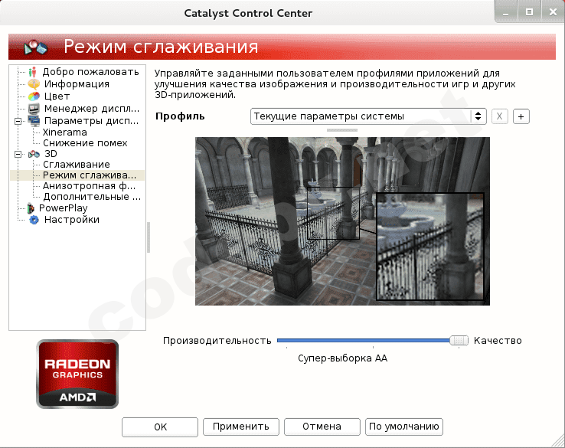Click the profile dropdown up-down arrows
This screenshot has height=448, width=565.
point(478,116)
